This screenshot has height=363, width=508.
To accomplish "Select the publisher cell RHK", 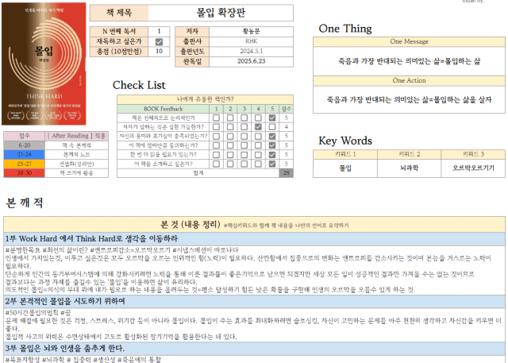I will coord(251,41).
